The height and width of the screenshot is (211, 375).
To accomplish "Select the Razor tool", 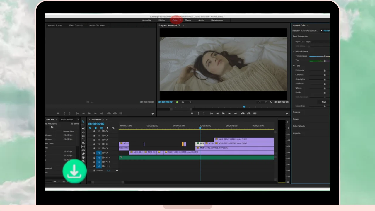I will [x=83, y=143].
